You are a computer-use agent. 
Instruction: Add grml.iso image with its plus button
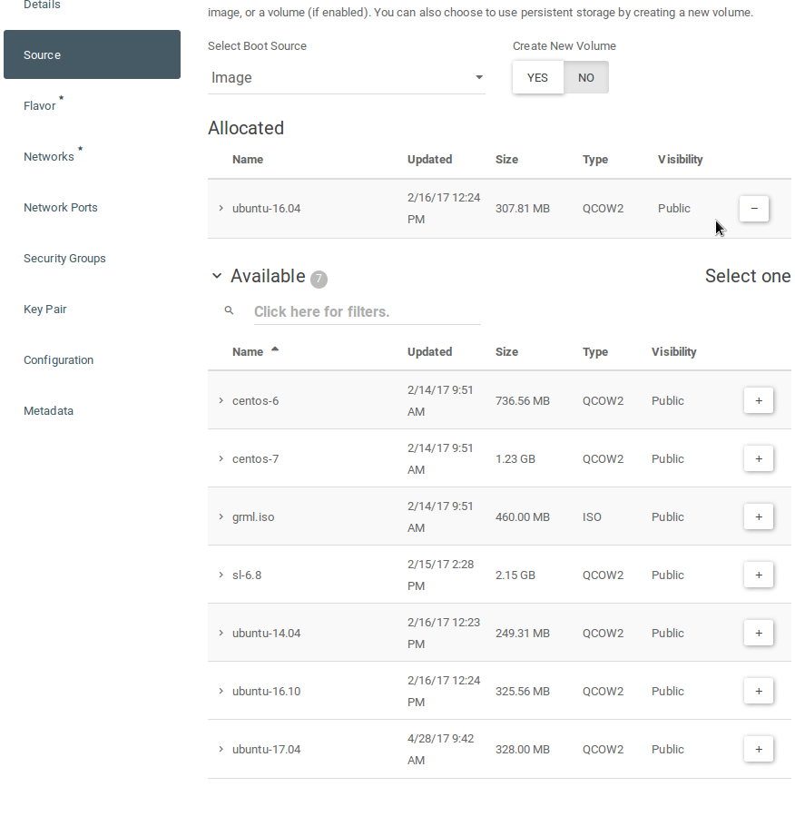click(759, 516)
